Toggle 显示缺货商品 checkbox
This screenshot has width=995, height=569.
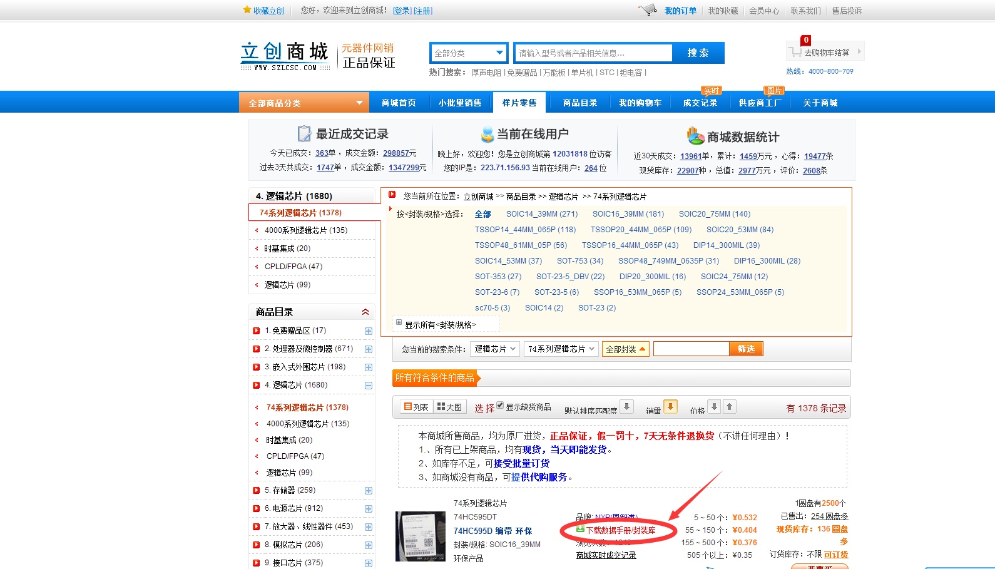click(x=500, y=406)
